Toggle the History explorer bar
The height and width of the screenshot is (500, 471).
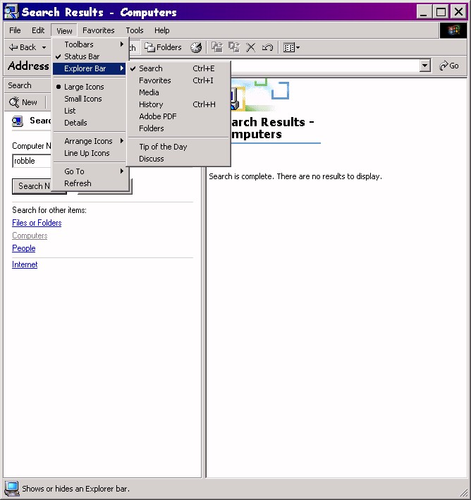point(178,104)
